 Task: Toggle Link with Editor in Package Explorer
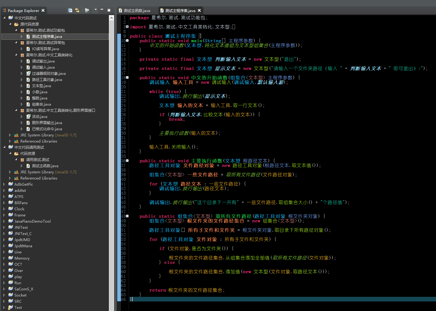click(77, 10)
